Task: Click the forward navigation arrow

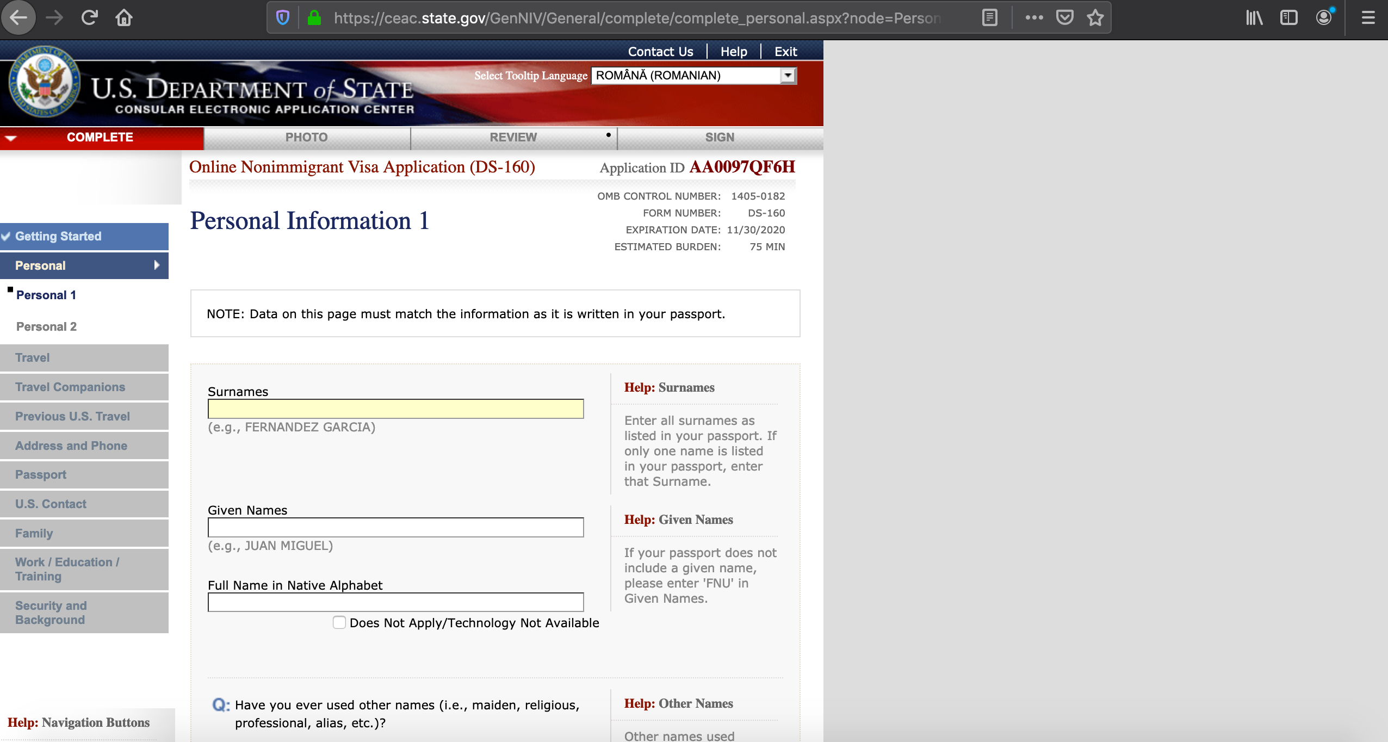Action: 54,17
